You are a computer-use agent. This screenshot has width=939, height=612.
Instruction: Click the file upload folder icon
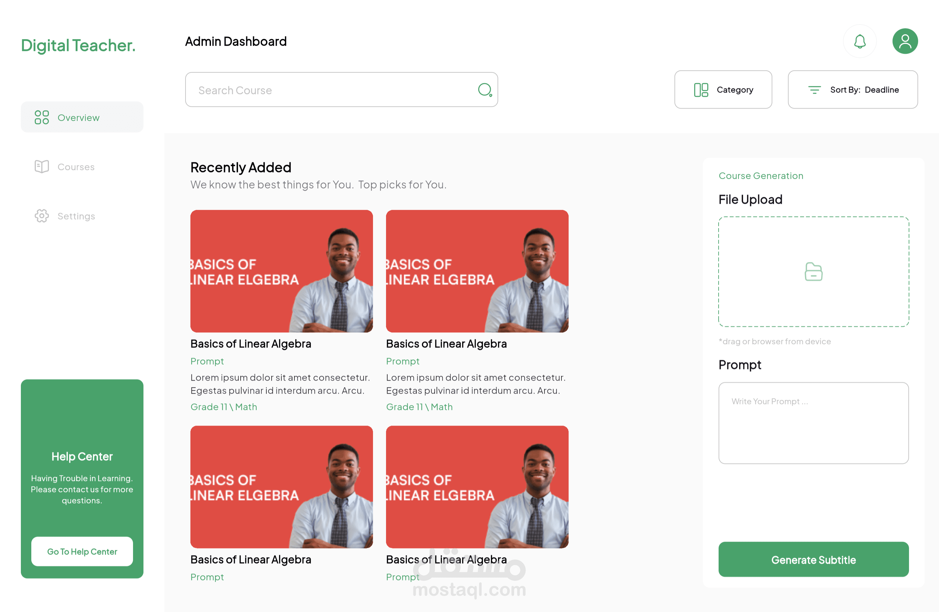(813, 272)
